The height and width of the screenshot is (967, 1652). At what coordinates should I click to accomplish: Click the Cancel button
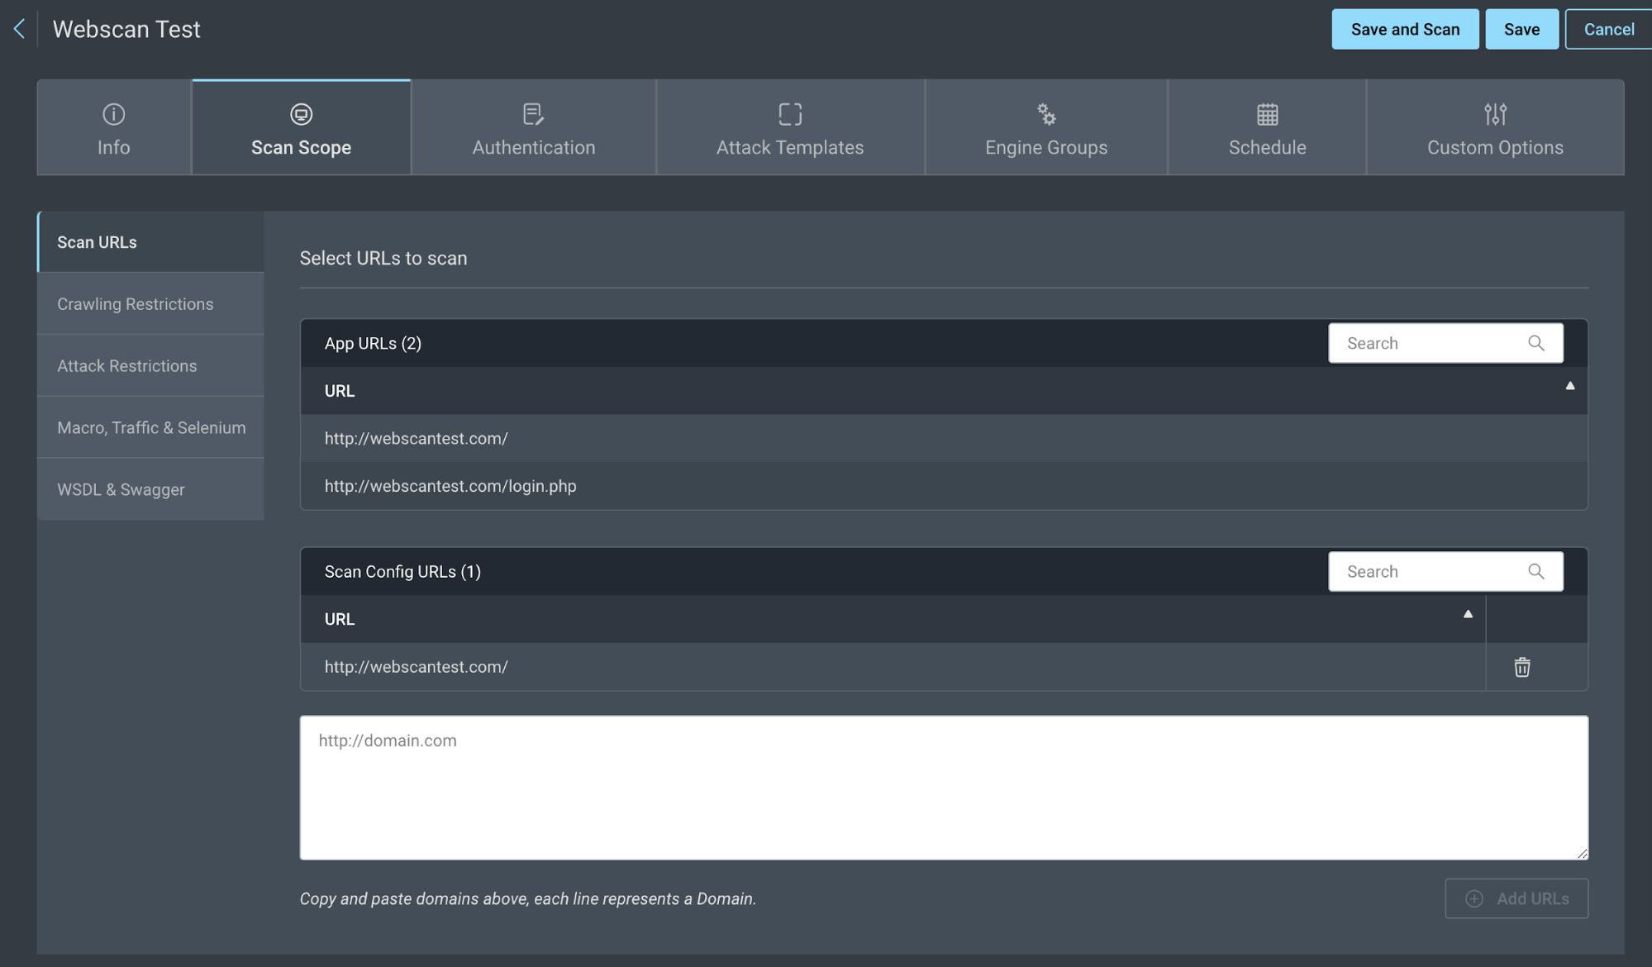(x=1607, y=30)
